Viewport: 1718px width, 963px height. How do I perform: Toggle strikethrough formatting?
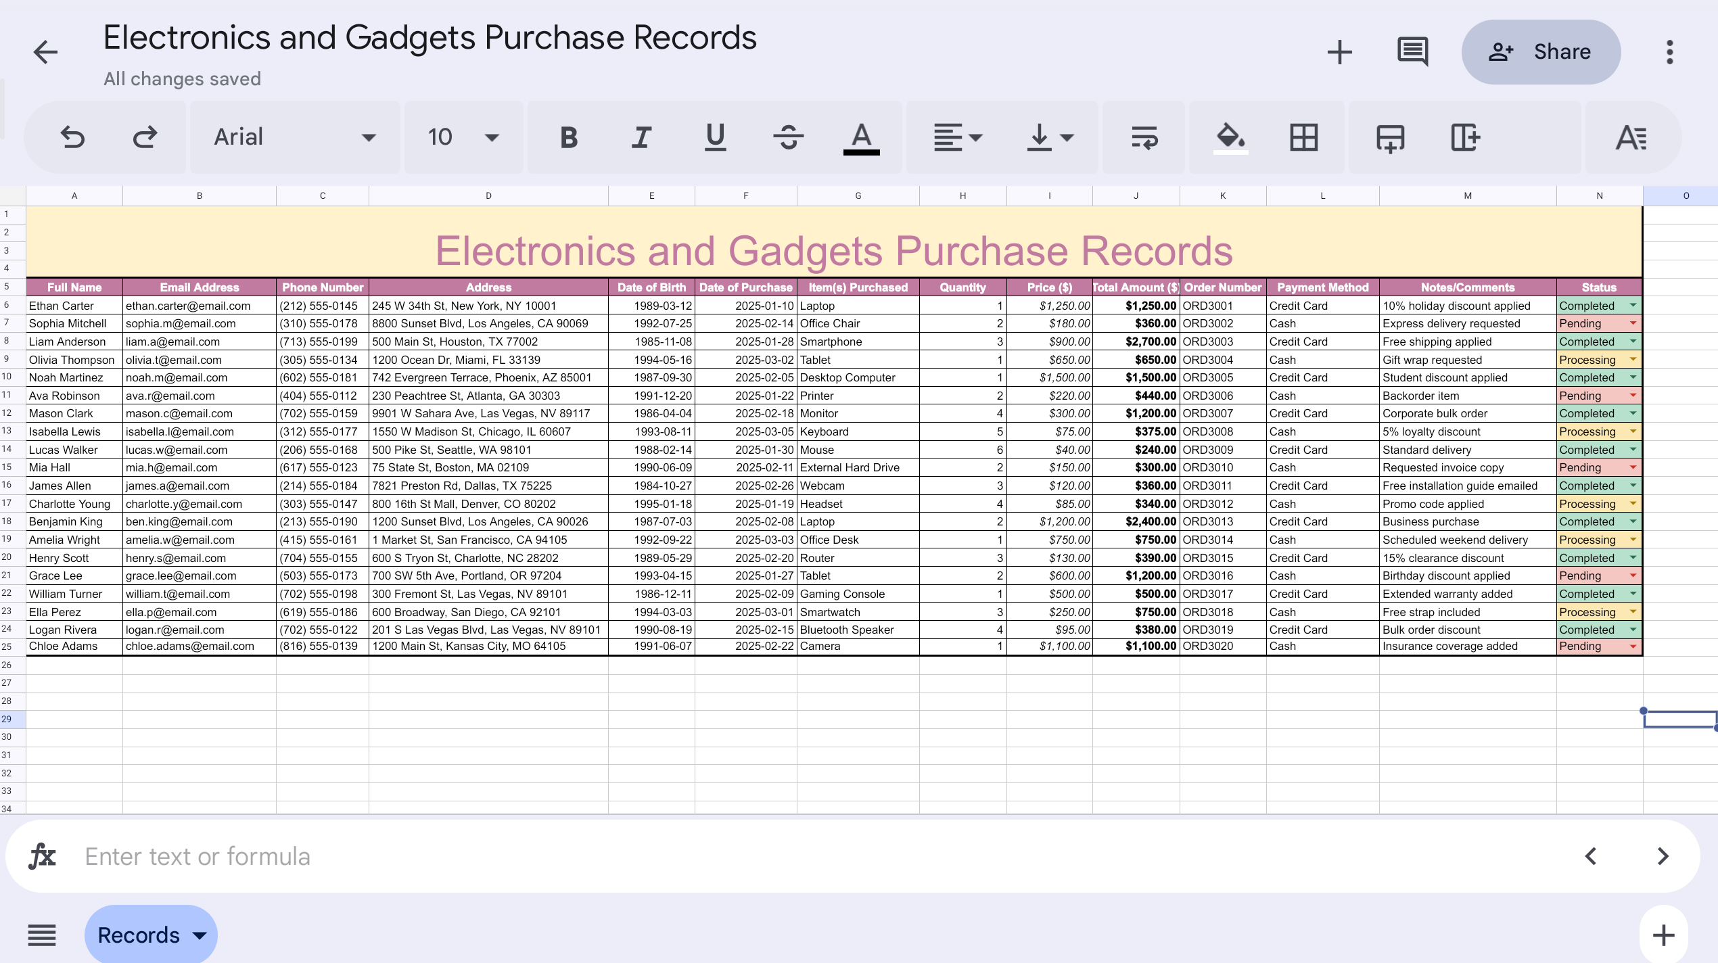[x=788, y=137]
